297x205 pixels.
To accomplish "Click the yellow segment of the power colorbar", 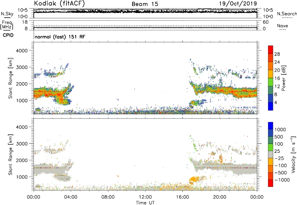I will pyautogui.click(x=271, y=74).
